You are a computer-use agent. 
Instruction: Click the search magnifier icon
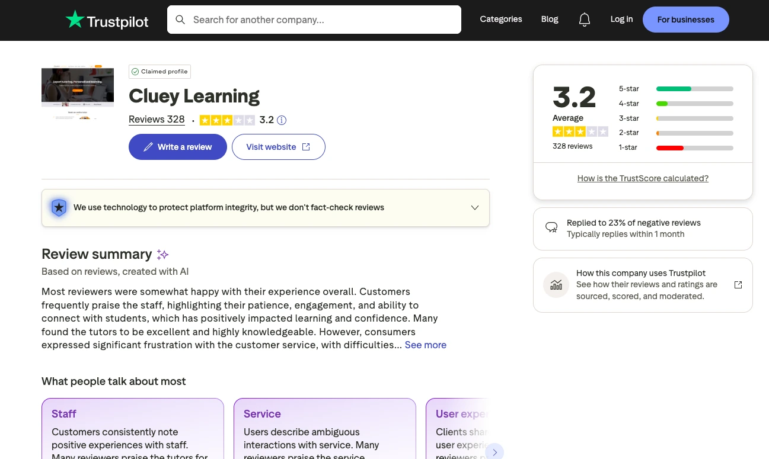[180, 19]
